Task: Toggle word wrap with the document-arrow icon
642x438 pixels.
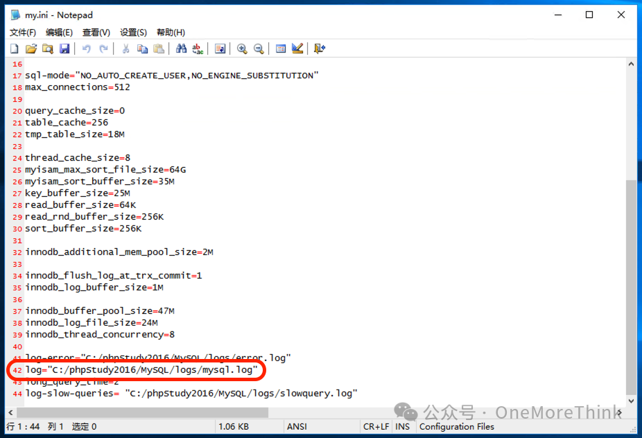Action: tap(220, 49)
